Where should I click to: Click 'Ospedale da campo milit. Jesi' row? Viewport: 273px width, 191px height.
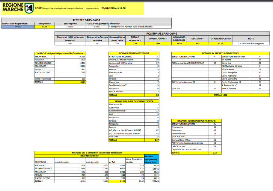(x=196, y=150)
